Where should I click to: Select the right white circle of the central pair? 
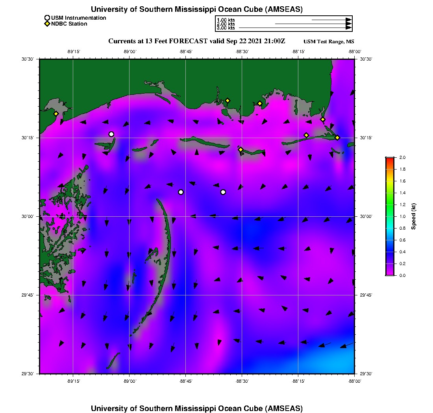[x=223, y=192]
